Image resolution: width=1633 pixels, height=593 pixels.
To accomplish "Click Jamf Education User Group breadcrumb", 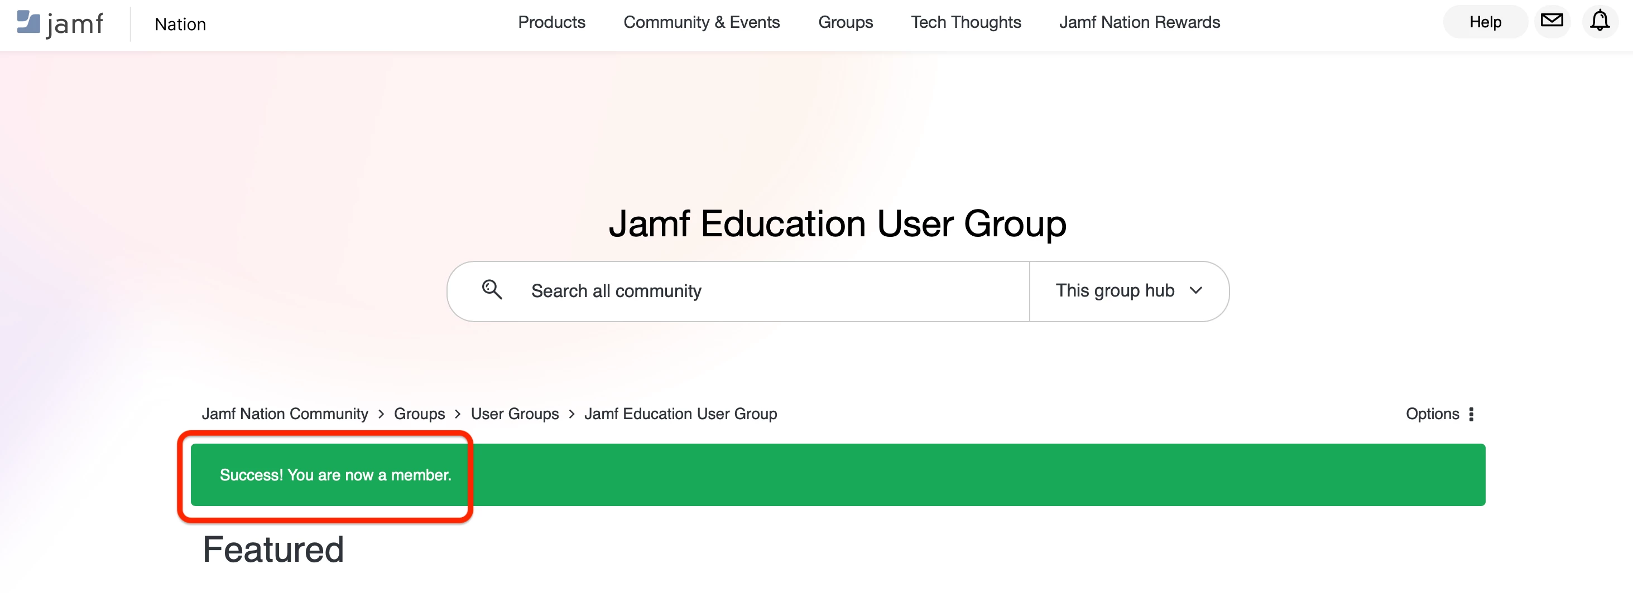I will click(680, 414).
